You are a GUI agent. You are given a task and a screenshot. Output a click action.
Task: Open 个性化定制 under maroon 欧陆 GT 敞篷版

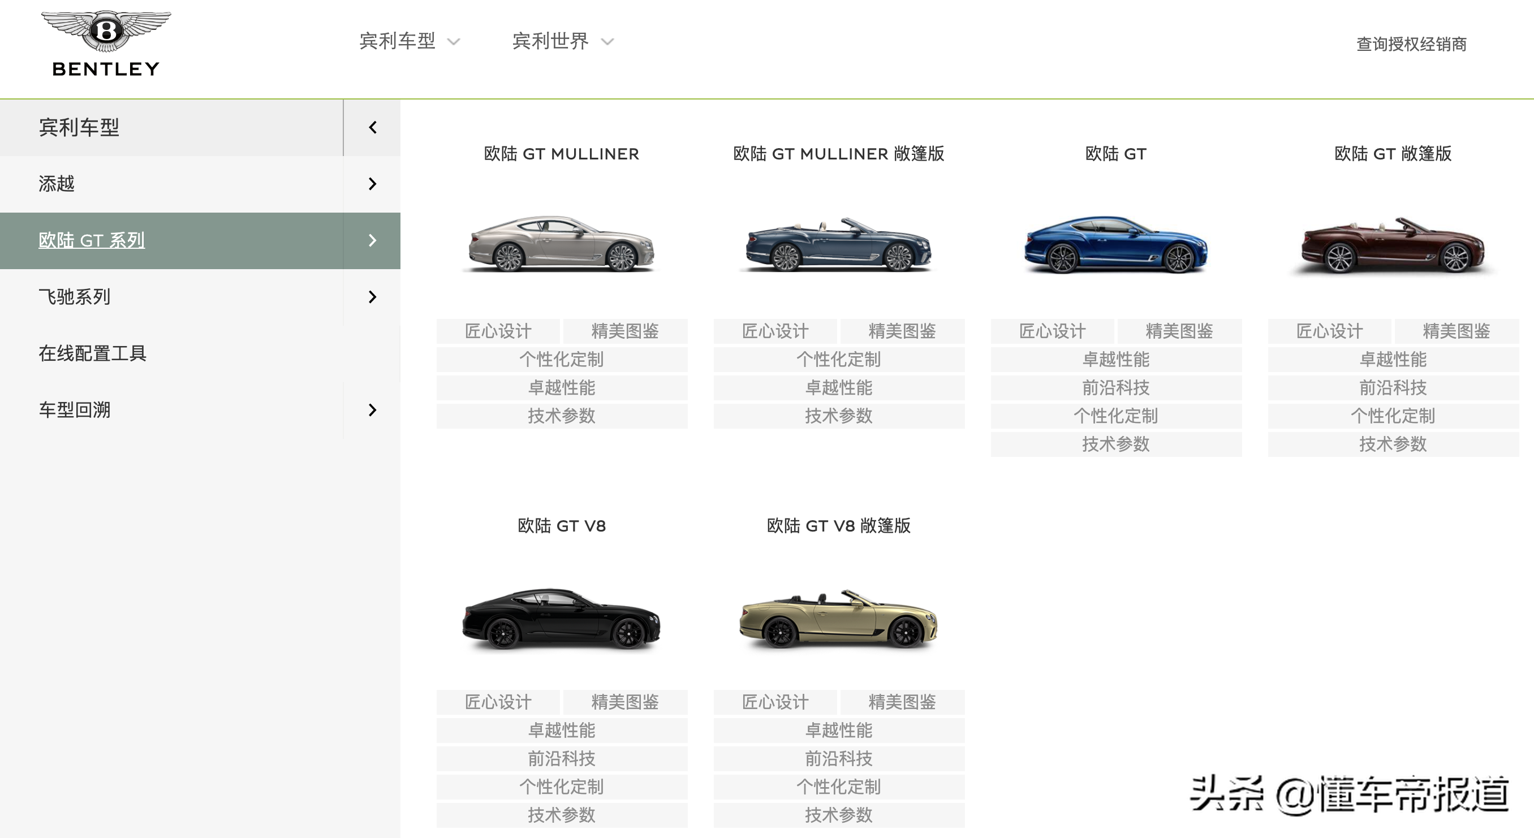tap(1393, 416)
